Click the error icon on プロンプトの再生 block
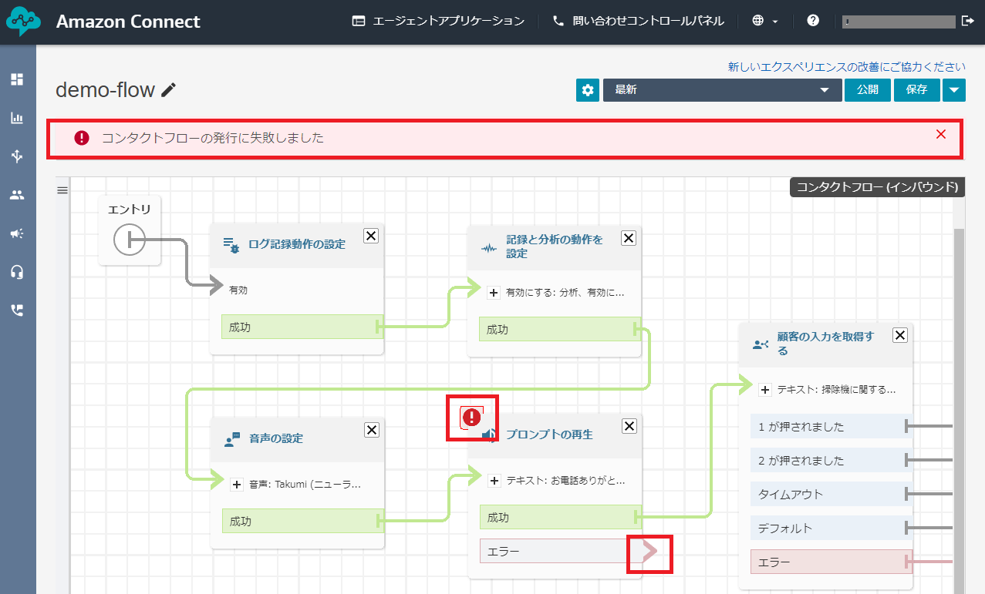Image resolution: width=985 pixels, height=594 pixels. (x=471, y=418)
